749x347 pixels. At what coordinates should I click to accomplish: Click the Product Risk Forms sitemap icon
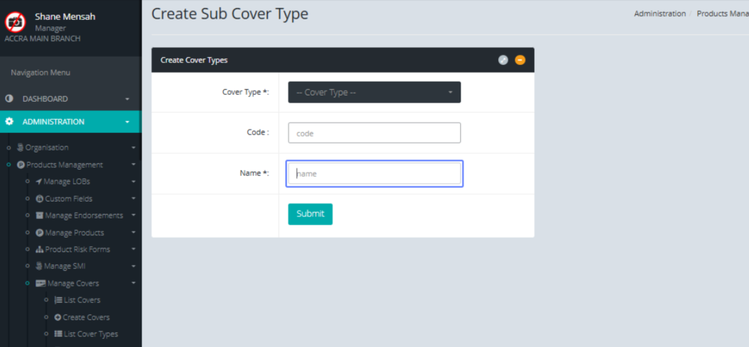tap(40, 249)
